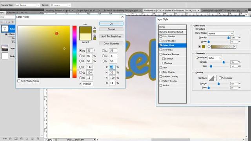Click the vertical hue slider strip
This screenshot has width=251, height=141.
[x=75, y=52]
